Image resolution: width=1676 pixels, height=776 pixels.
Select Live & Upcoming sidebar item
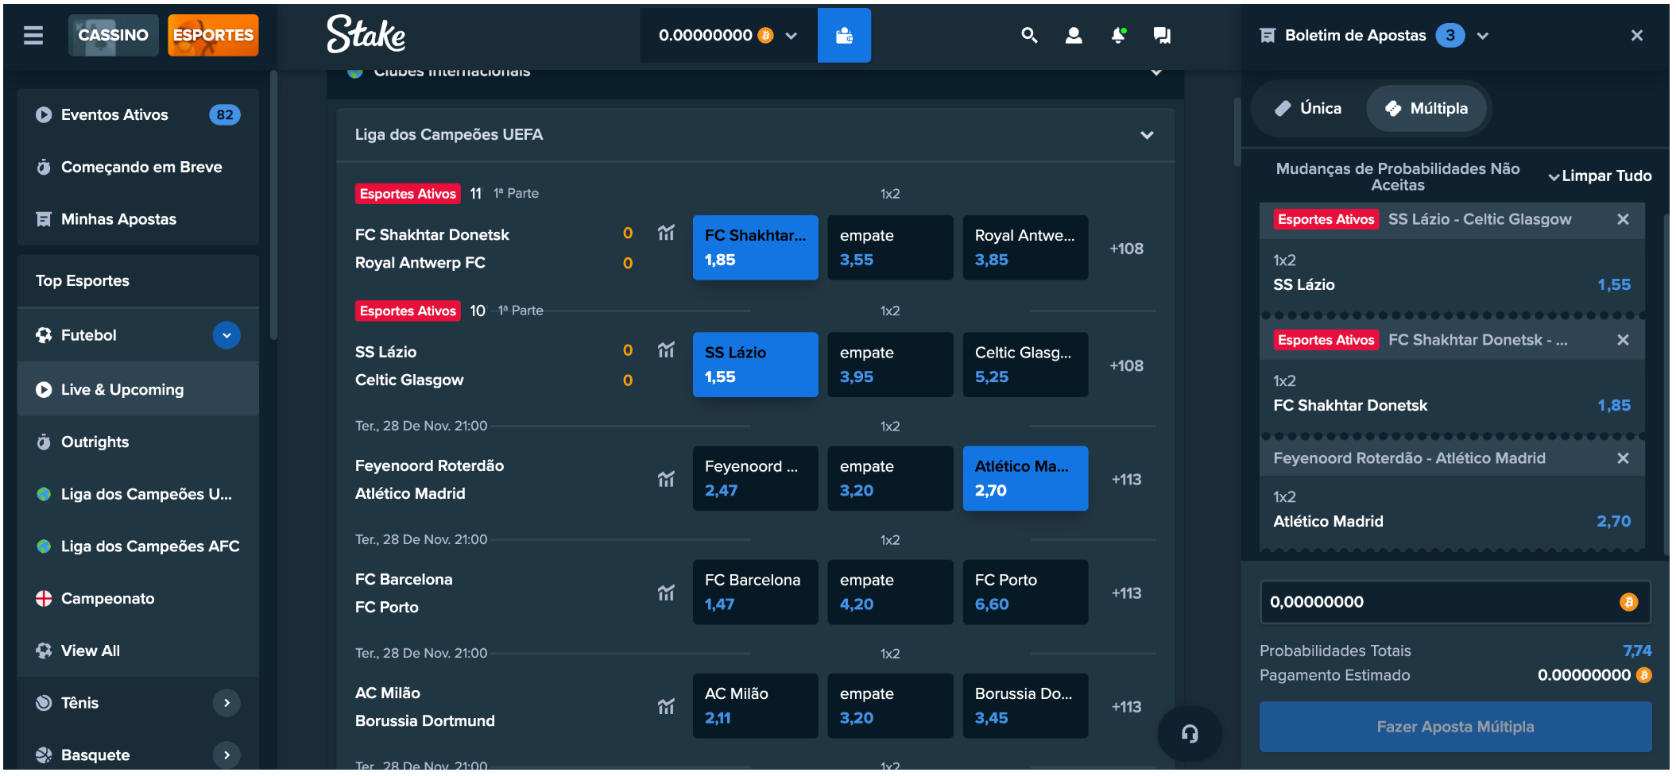[137, 389]
